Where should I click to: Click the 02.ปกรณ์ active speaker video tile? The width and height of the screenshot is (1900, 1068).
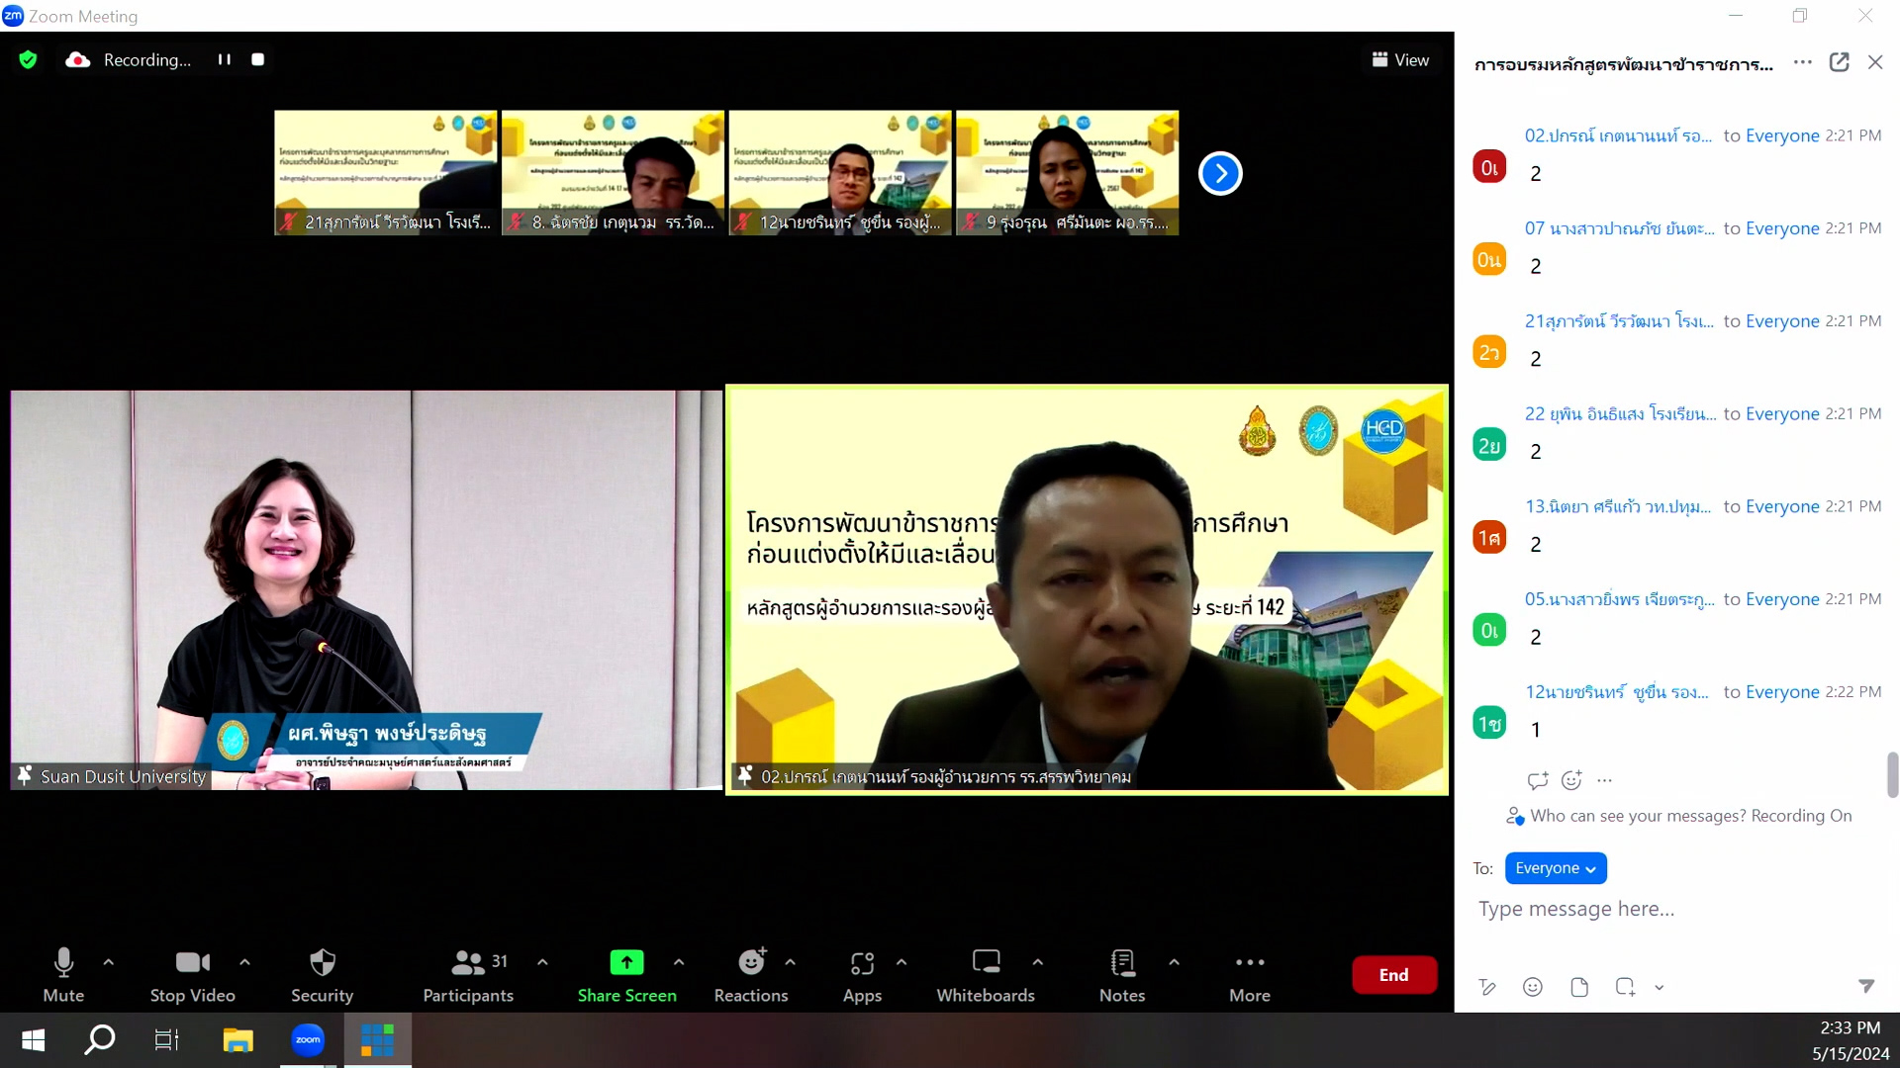(1087, 589)
